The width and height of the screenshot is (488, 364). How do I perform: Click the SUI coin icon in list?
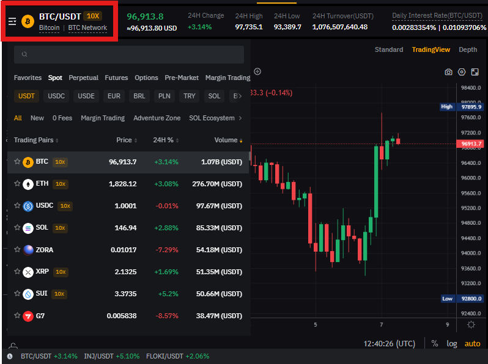click(x=28, y=294)
